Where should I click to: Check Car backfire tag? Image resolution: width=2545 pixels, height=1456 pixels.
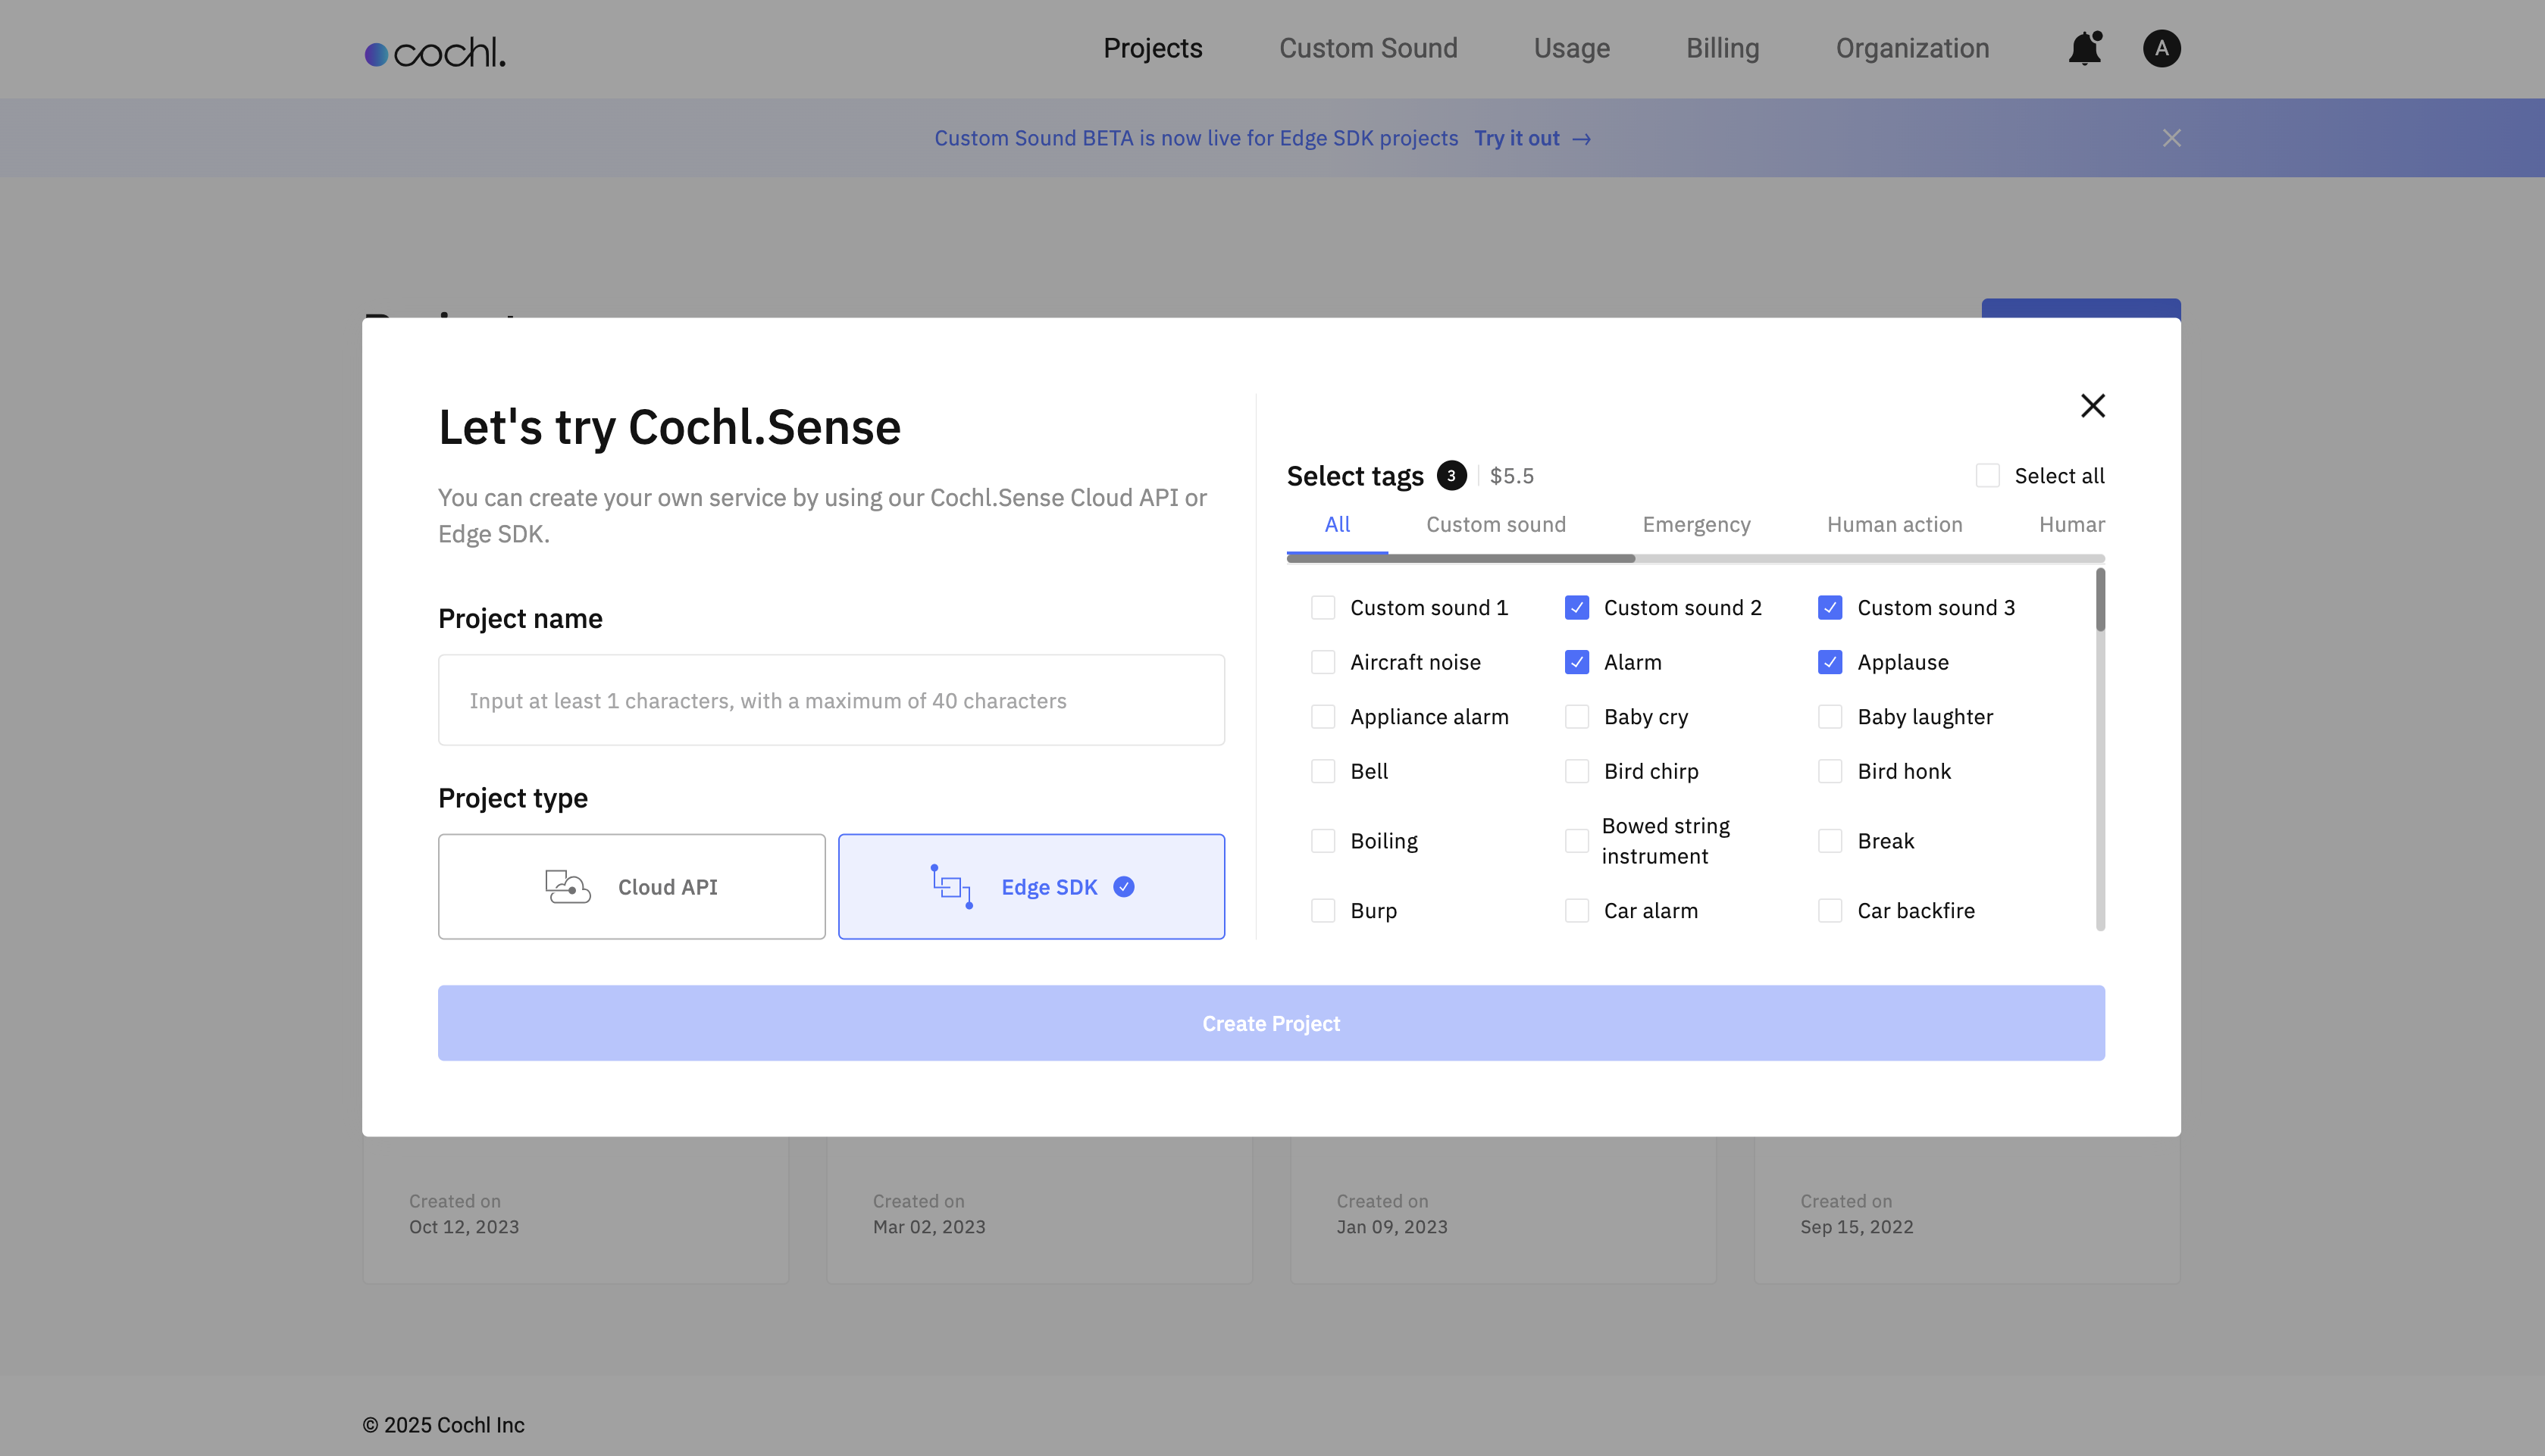pos(1830,911)
